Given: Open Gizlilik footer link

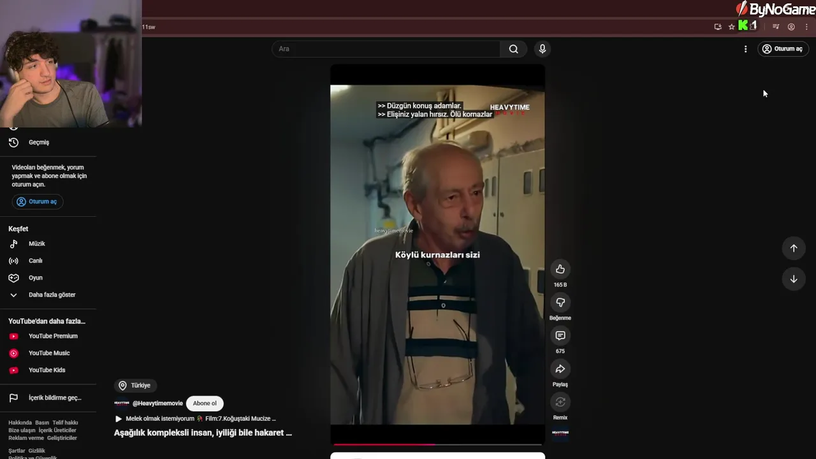Looking at the screenshot, I should pyautogui.click(x=37, y=451).
